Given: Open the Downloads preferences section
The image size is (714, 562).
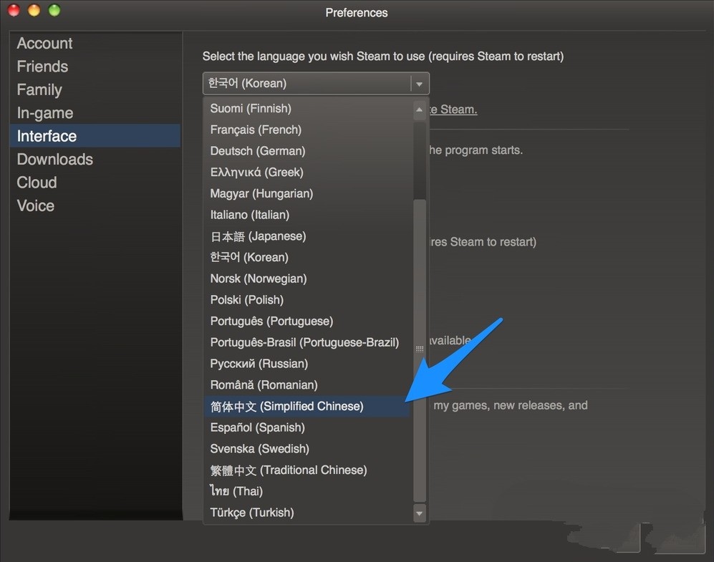Looking at the screenshot, I should tap(55, 160).
